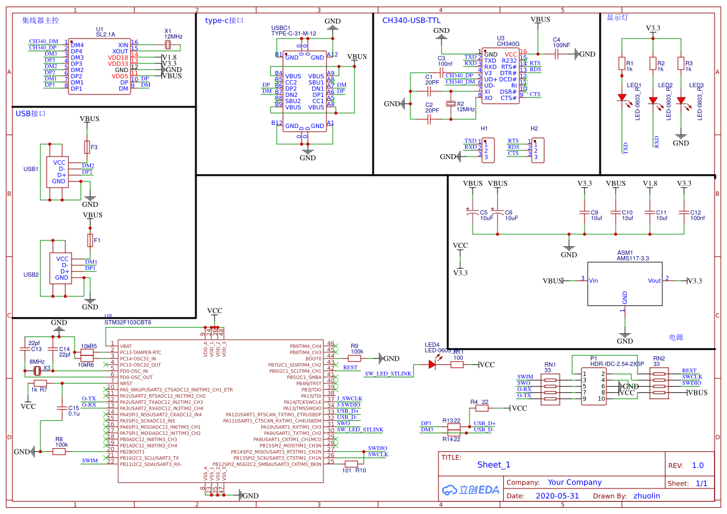727x514 pixels.
Task: Click the P1 IDC header symbol
Action: click(x=594, y=386)
